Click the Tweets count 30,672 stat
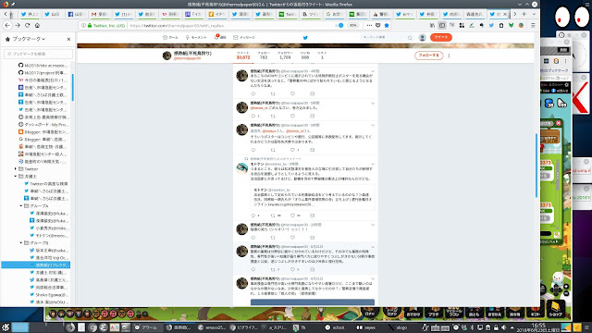This screenshot has width=592, height=333. click(x=243, y=55)
